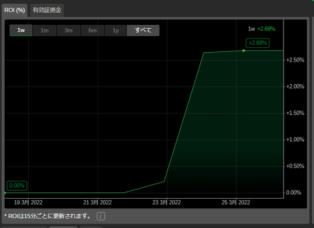The image size is (314, 228).
Task: Select the 3m time range
Action: pos(68,31)
